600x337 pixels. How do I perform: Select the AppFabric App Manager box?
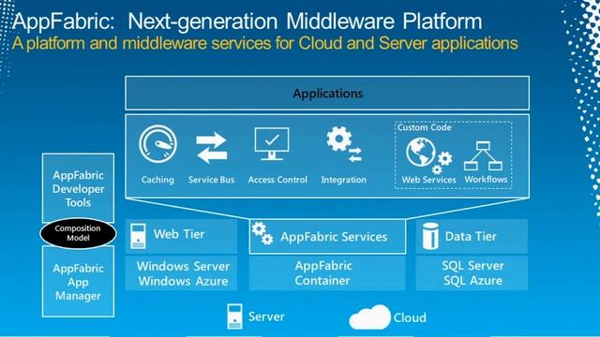click(78, 282)
